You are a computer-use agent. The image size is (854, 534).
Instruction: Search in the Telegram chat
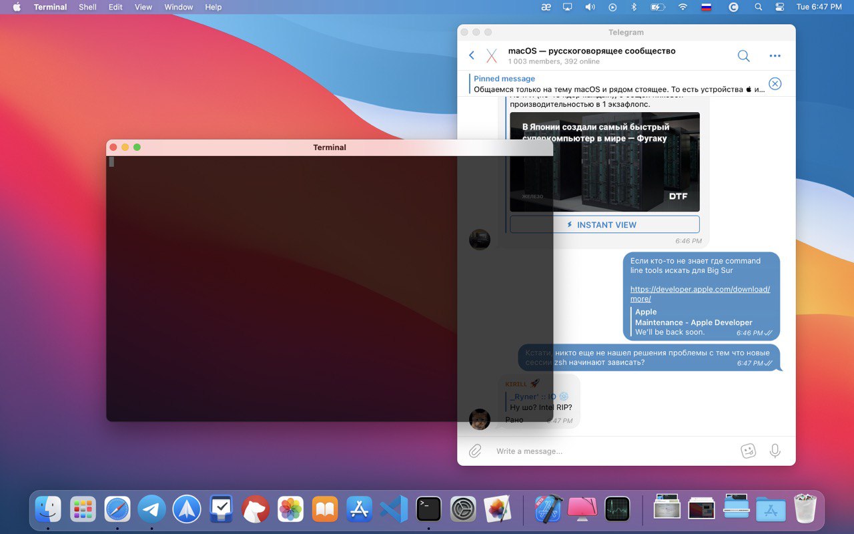point(743,55)
